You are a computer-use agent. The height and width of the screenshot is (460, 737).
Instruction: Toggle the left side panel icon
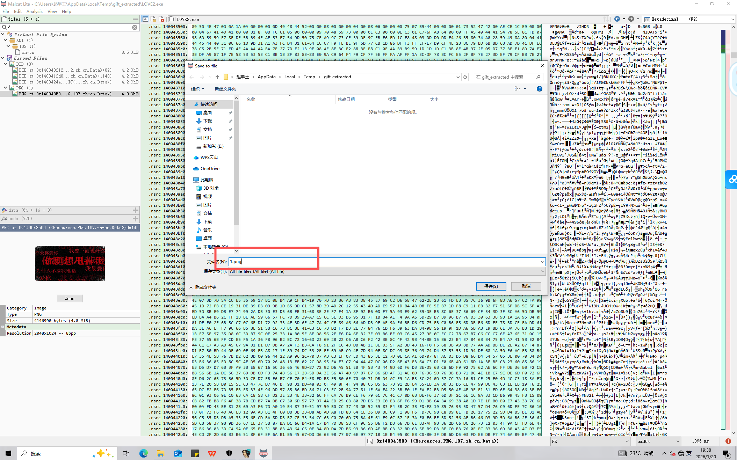pyautogui.click(x=145, y=19)
